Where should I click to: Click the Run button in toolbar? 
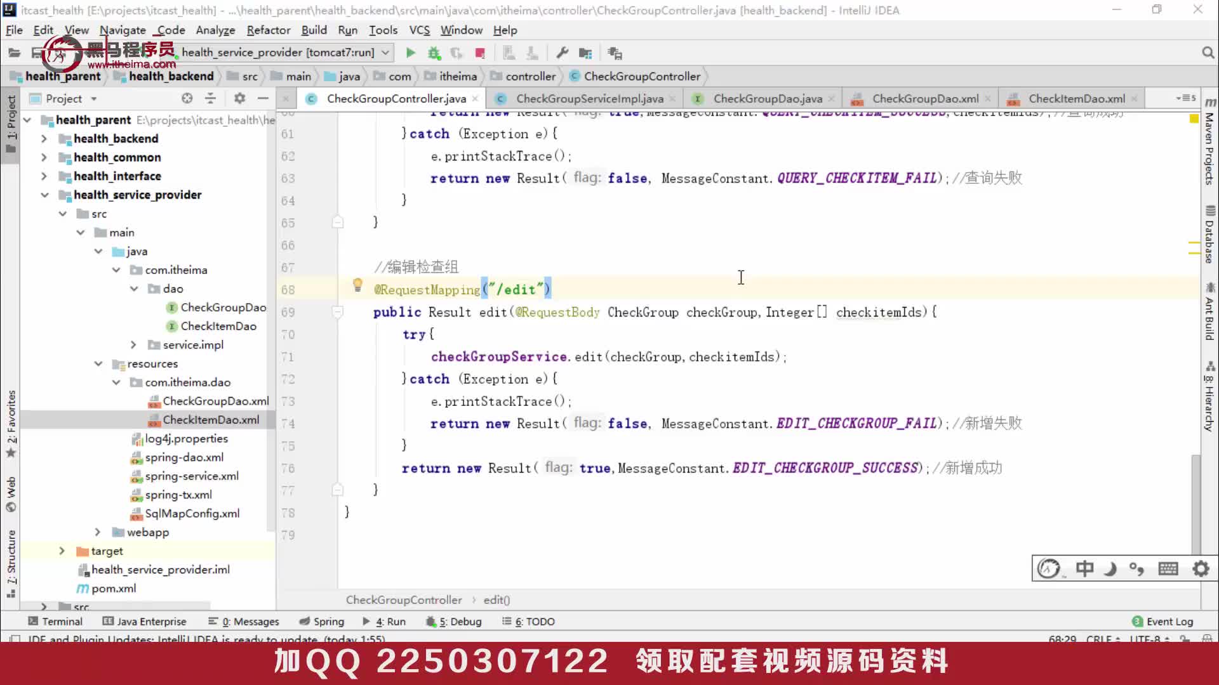point(410,53)
